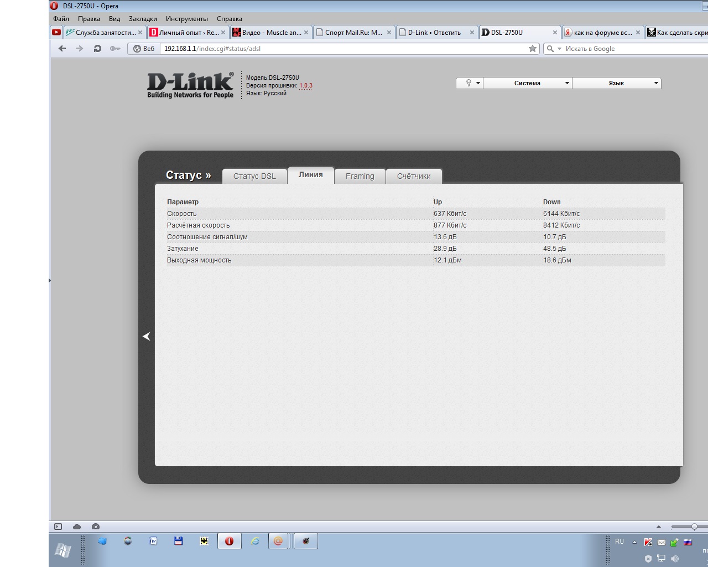Open the lightbulb hints dropdown
The width and height of the screenshot is (708, 567).
(x=470, y=83)
